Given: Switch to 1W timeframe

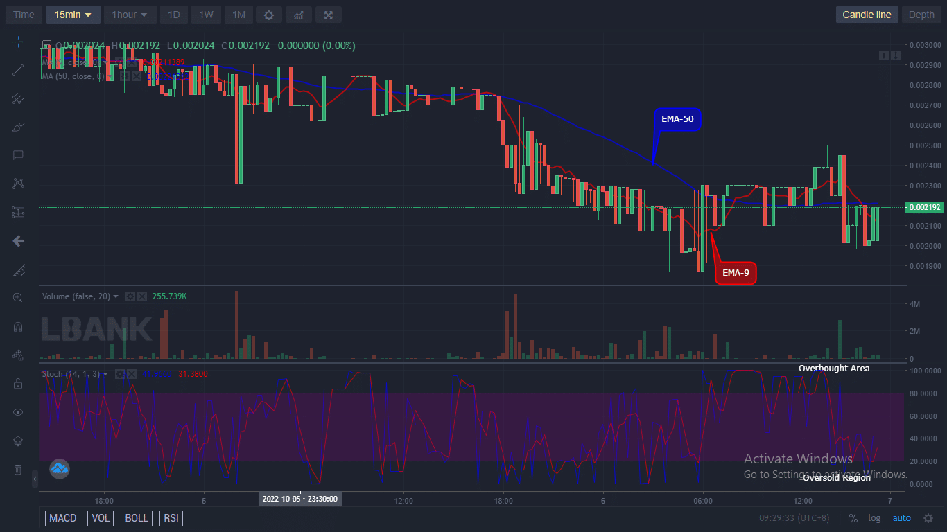Looking at the screenshot, I should [206, 15].
